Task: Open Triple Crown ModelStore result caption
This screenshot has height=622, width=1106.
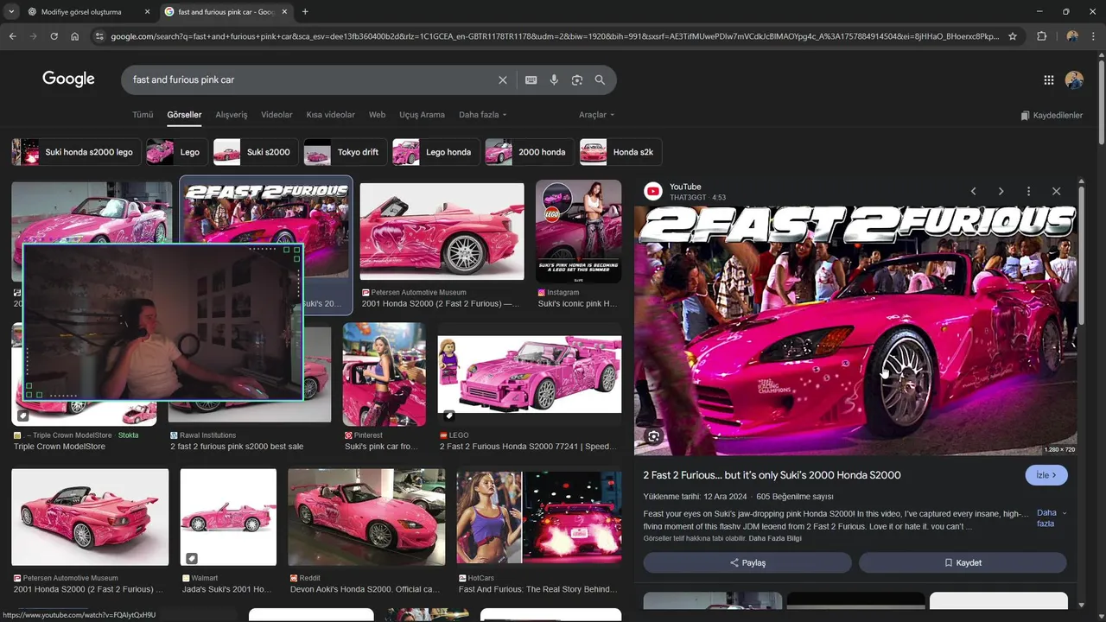Action: pos(60,447)
